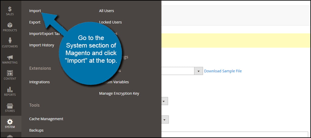The height and width of the screenshot is (138, 311).
Task: Click Import in the System menu
Action: (x=35, y=11)
